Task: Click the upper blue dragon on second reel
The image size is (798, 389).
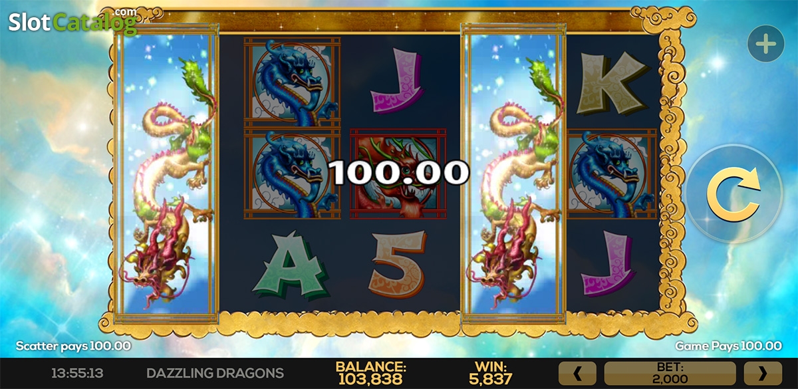Action: (291, 81)
